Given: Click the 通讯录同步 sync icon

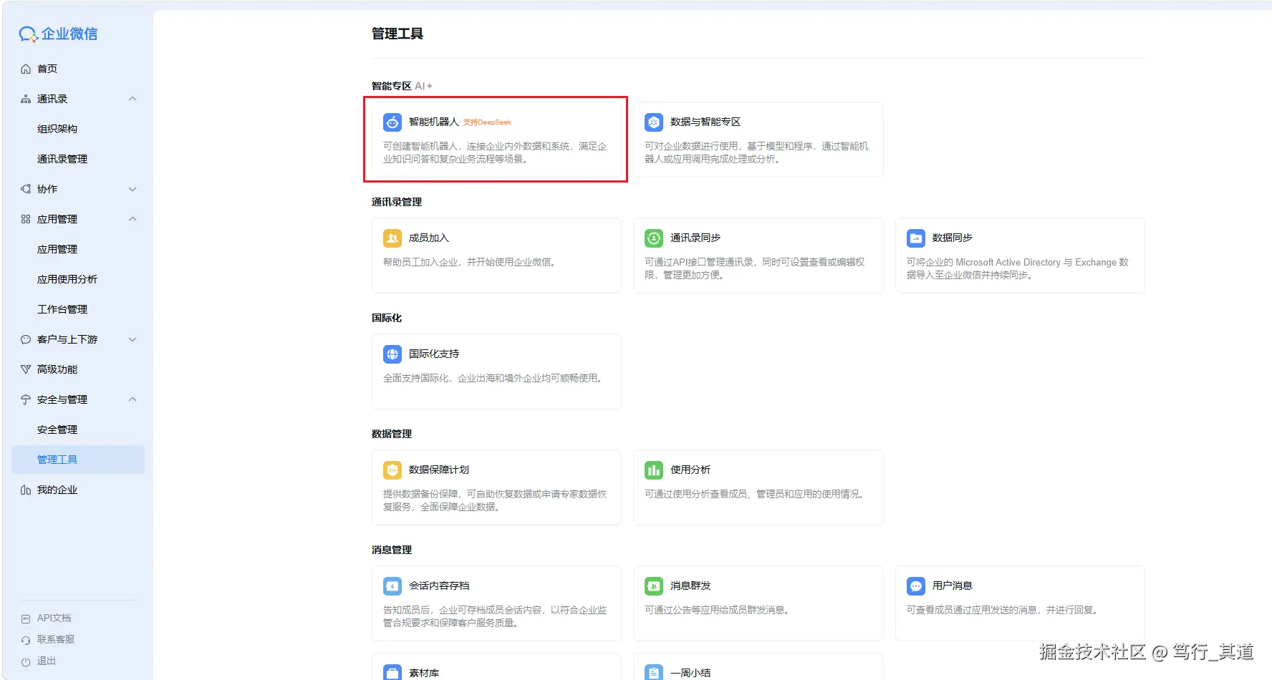Looking at the screenshot, I should tap(653, 238).
